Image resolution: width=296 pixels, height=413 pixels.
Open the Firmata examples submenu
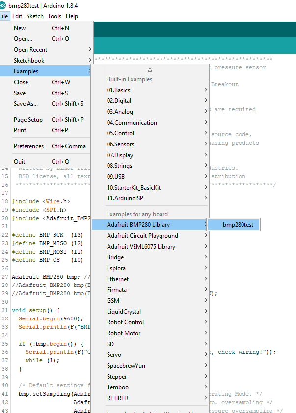[x=150, y=289]
